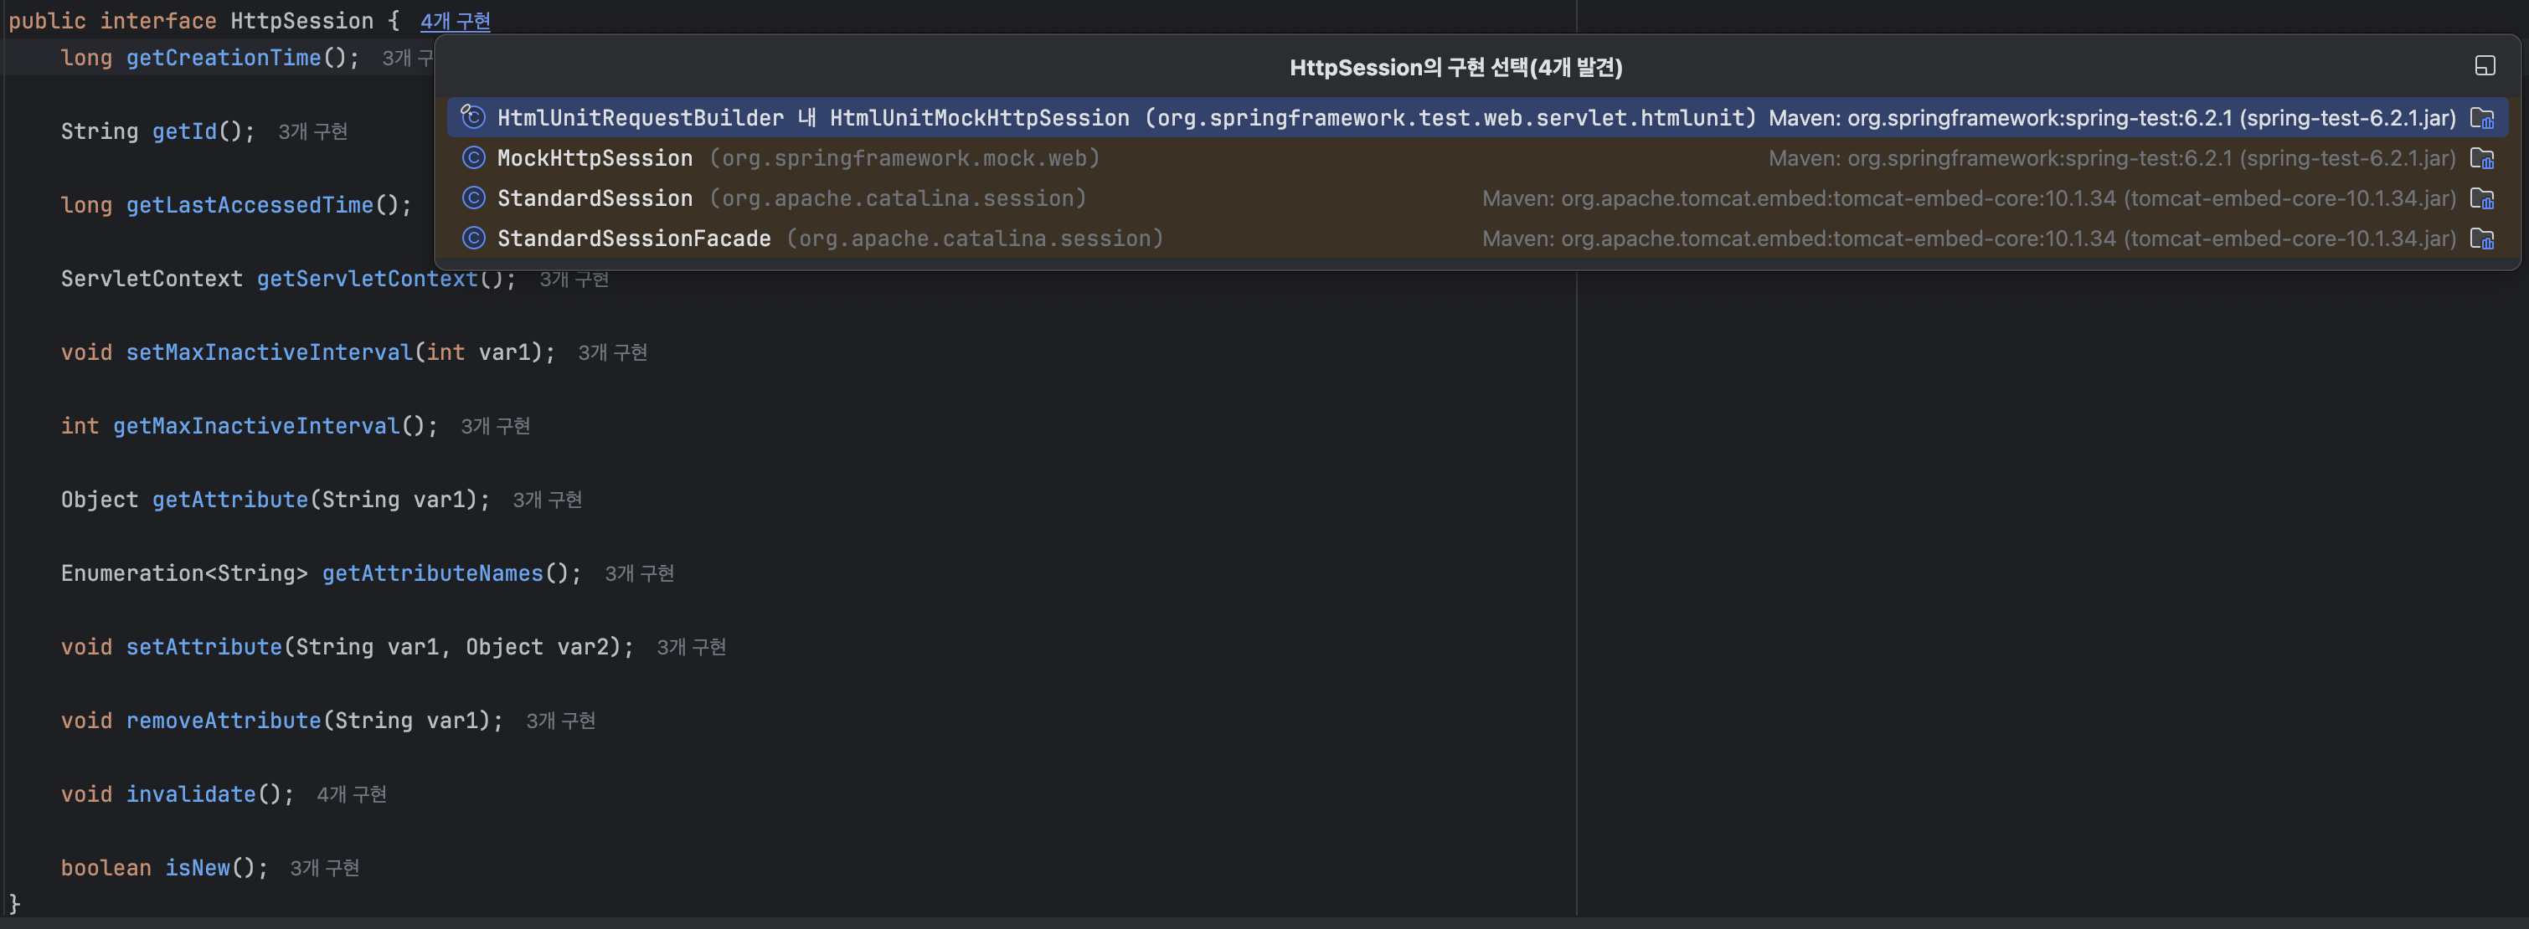
Task: Click the library jar icon on the MockHttpSession row
Action: (x=2481, y=158)
